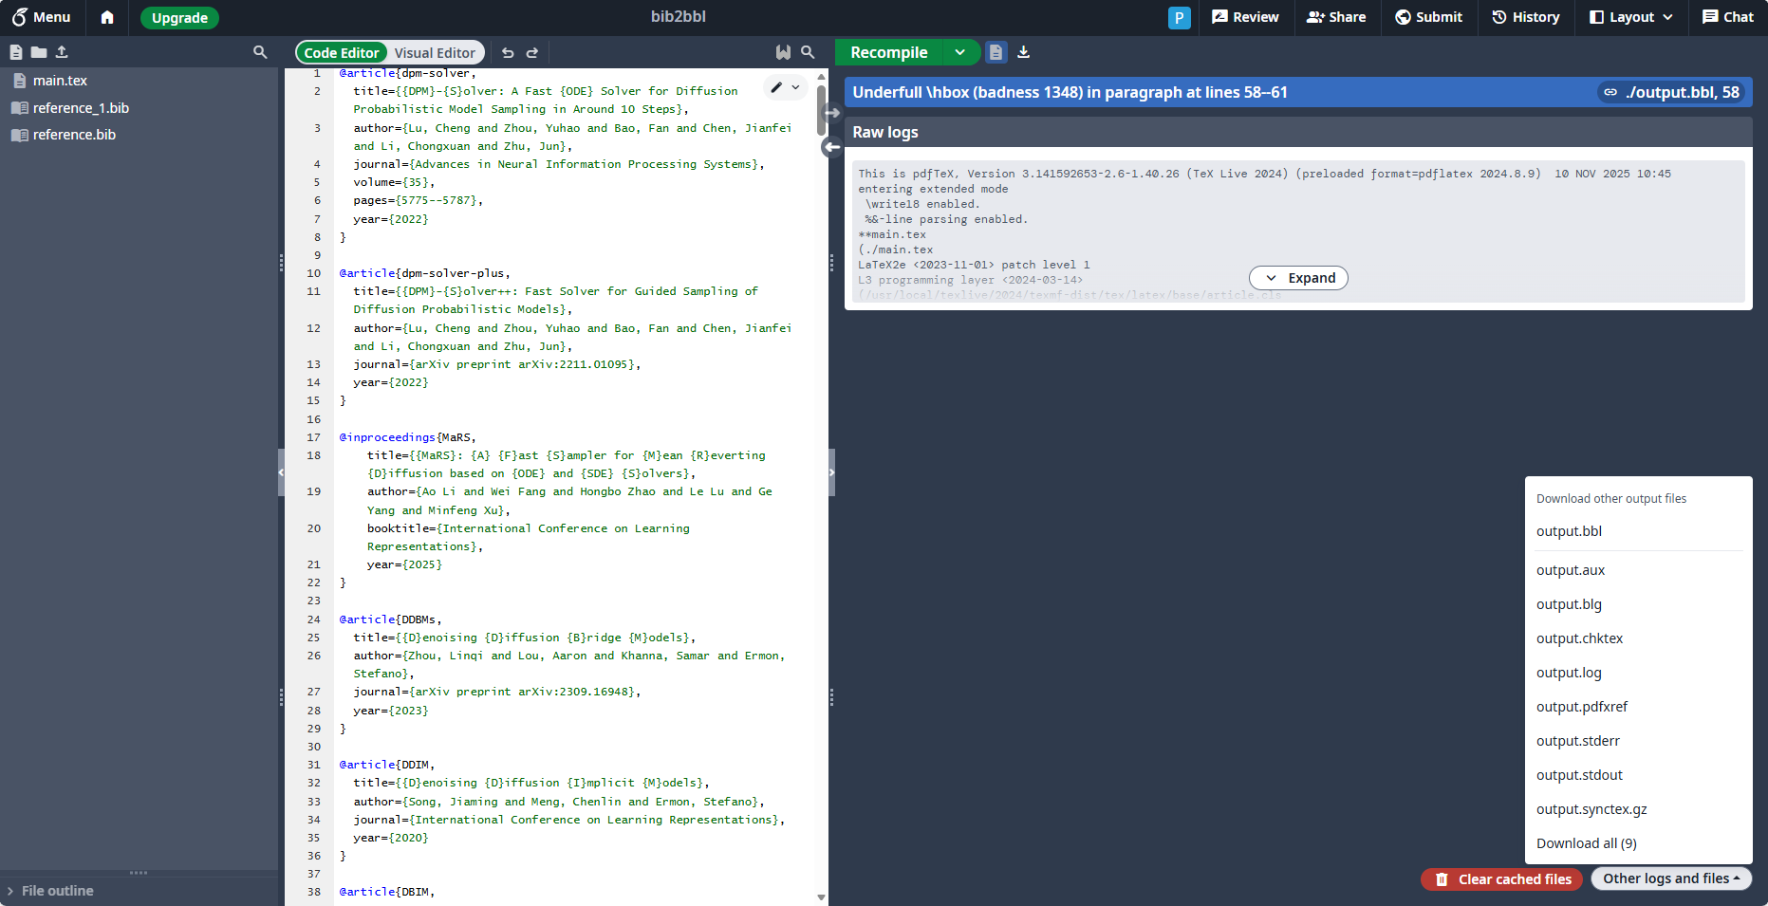Click the redo arrow icon
The height and width of the screenshot is (906, 1768).
532,53
